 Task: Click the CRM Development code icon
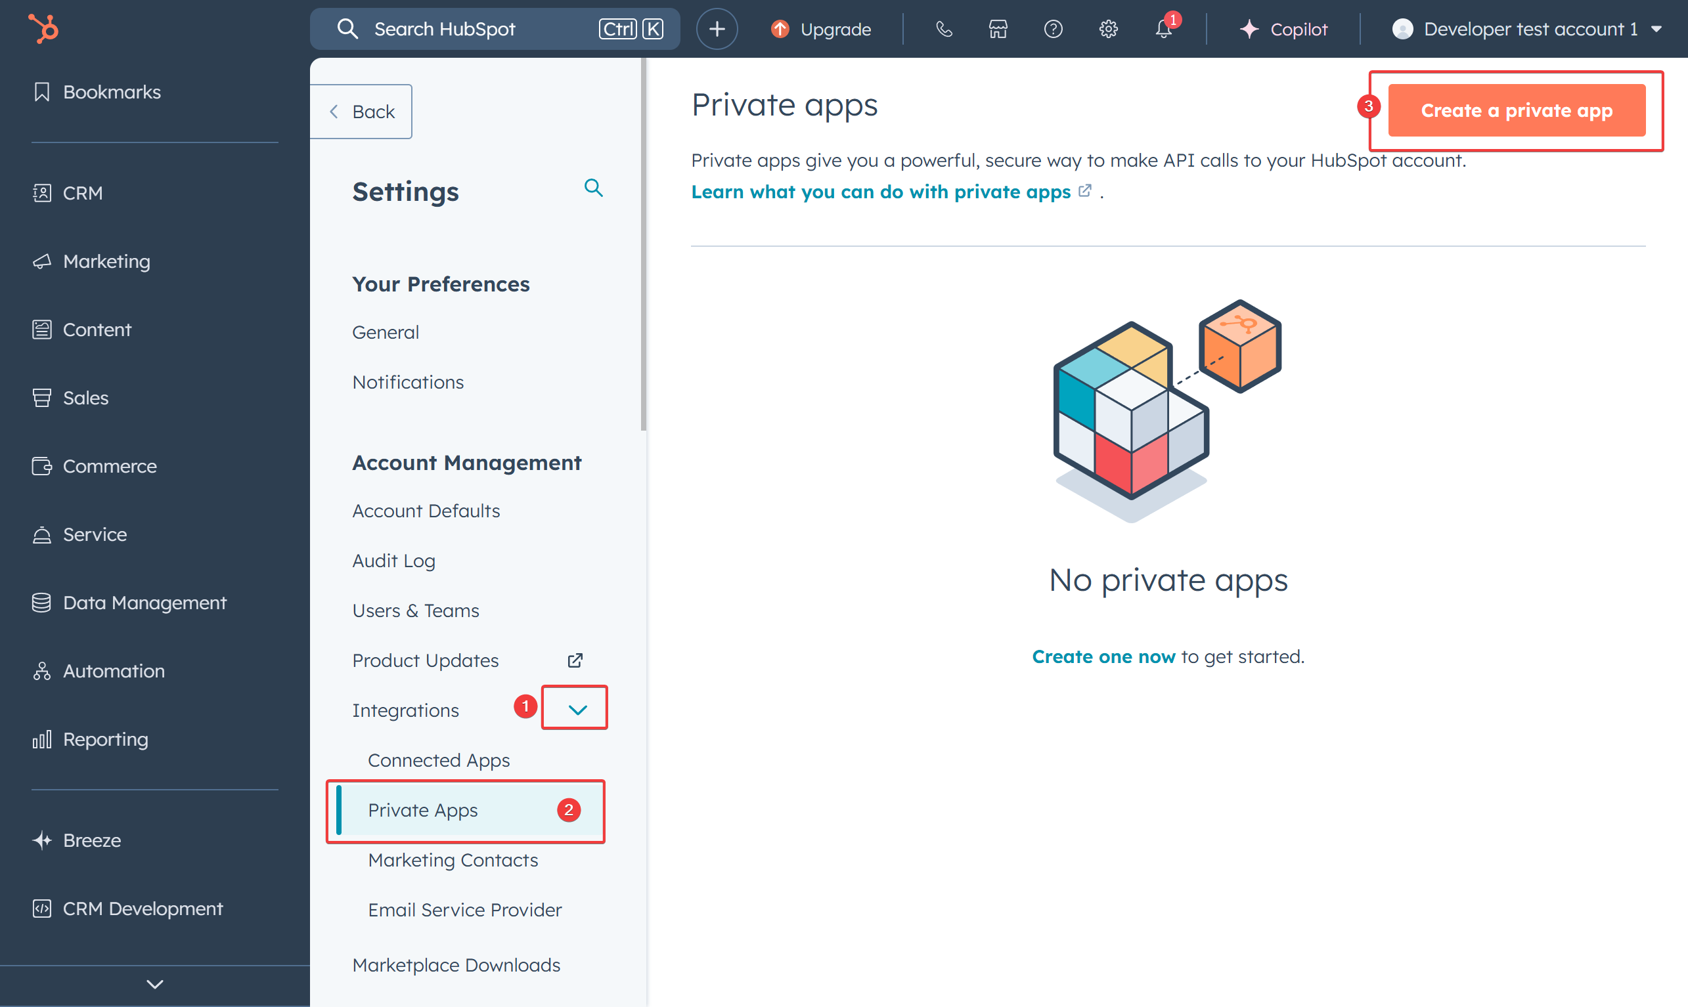click(x=42, y=909)
